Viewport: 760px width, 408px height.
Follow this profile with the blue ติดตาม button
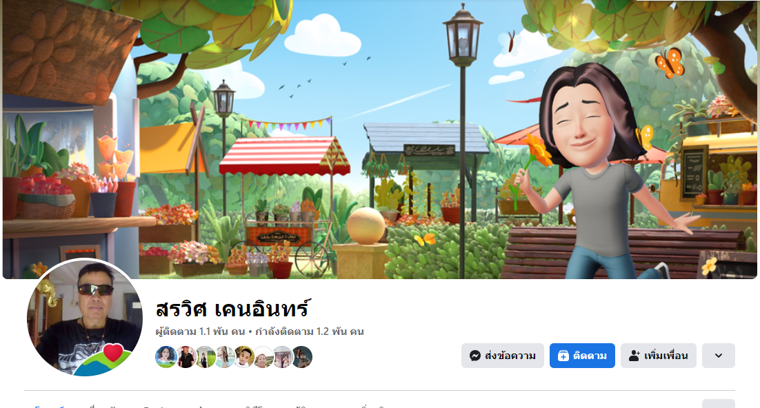(582, 356)
